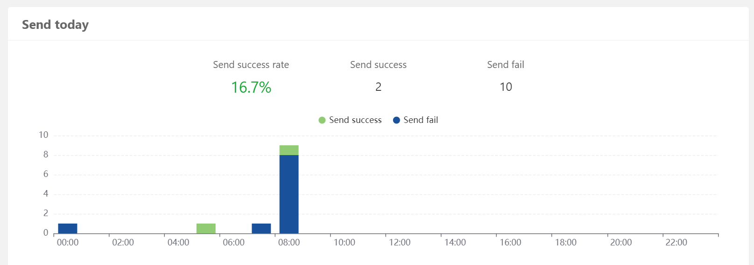
Task: Select the blue fail bar at 00:00
Action: point(68,229)
